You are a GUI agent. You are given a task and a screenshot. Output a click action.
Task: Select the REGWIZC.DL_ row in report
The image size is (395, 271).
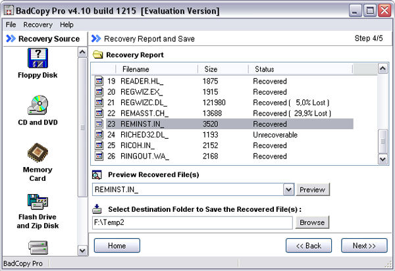click(x=223, y=103)
